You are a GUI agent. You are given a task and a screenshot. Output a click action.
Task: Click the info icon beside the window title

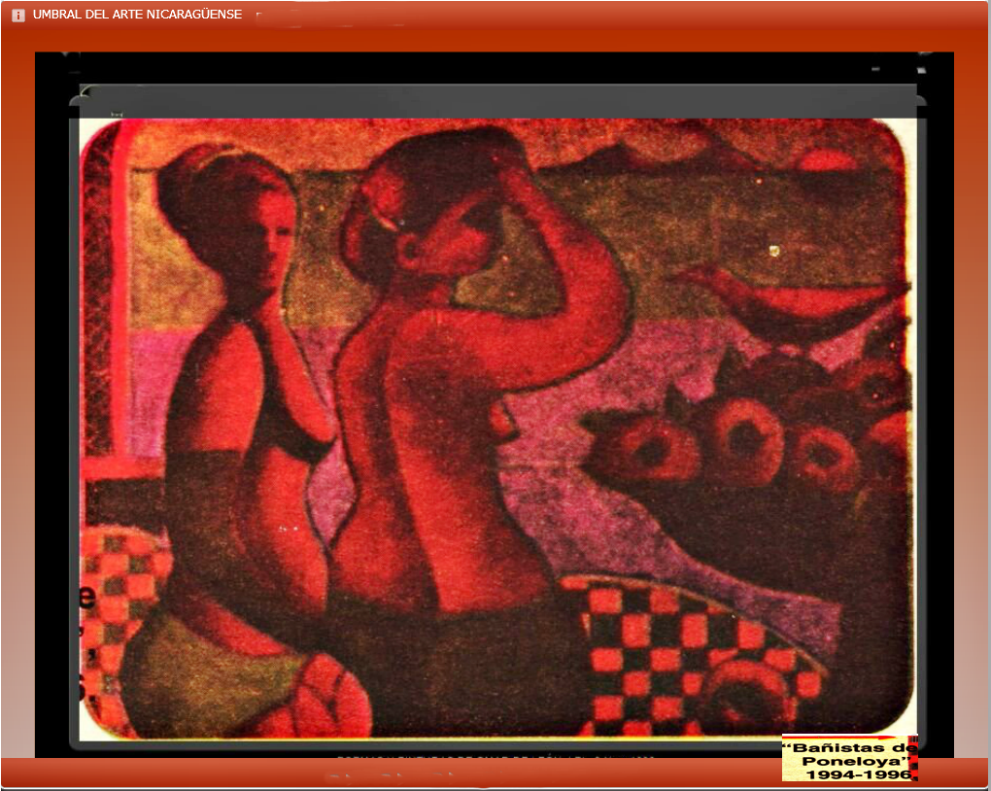pyautogui.click(x=18, y=16)
